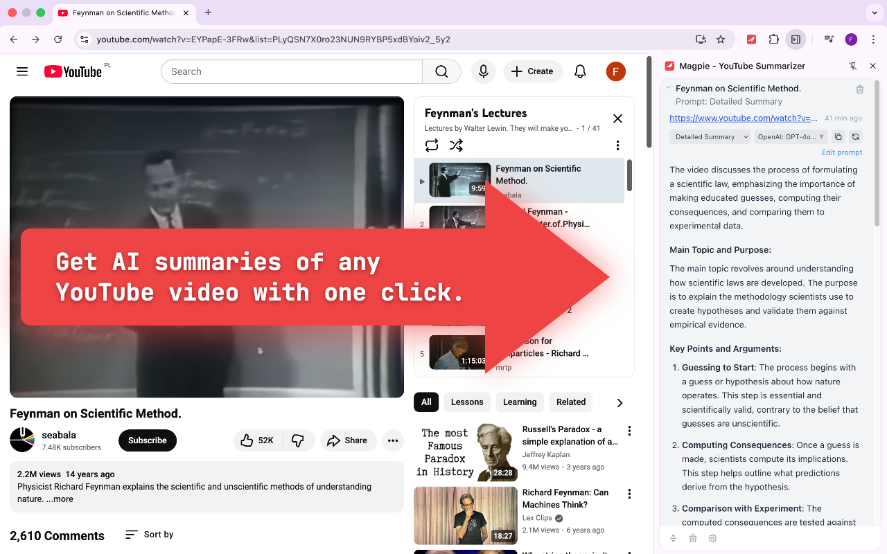This screenshot has width=887, height=554.
Task: Open the Edit prompt link
Action: pos(841,152)
